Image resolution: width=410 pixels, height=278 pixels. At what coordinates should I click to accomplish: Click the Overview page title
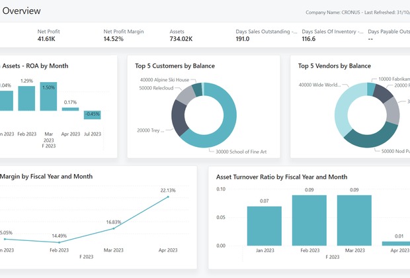click(x=21, y=11)
